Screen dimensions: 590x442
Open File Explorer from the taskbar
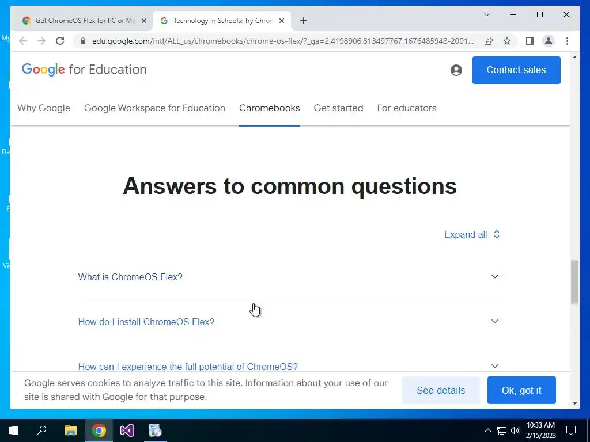point(70,430)
